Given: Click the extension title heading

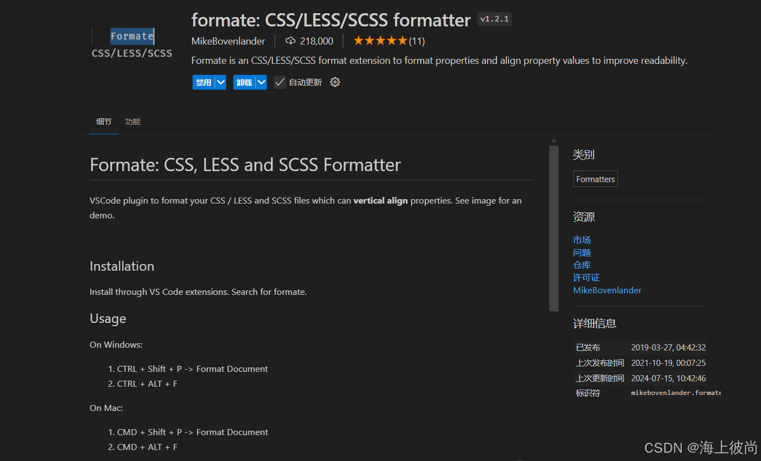Looking at the screenshot, I should point(331,20).
